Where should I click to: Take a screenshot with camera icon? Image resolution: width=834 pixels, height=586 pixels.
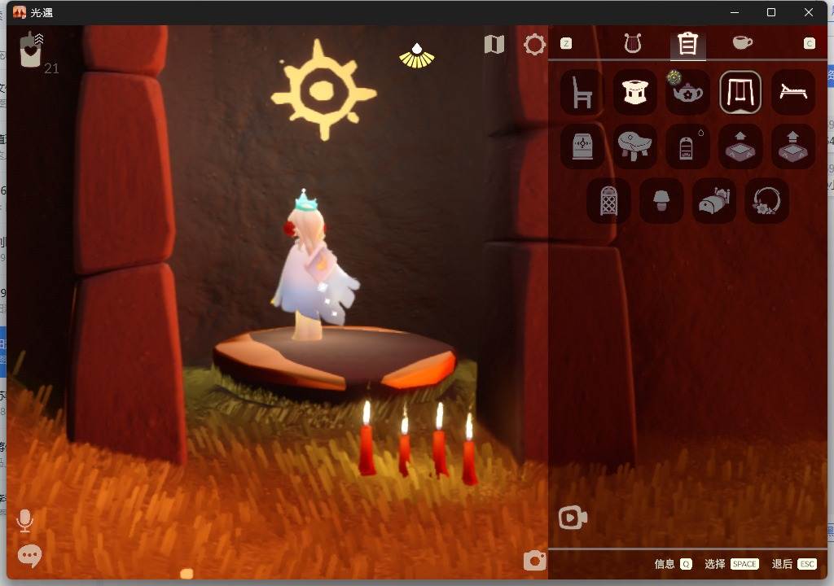tap(534, 561)
